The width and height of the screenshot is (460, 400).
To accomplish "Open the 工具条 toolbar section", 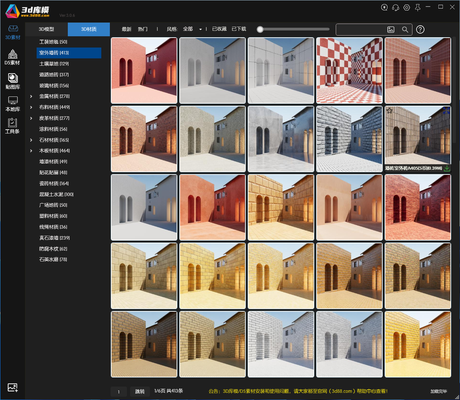I will [x=12, y=126].
